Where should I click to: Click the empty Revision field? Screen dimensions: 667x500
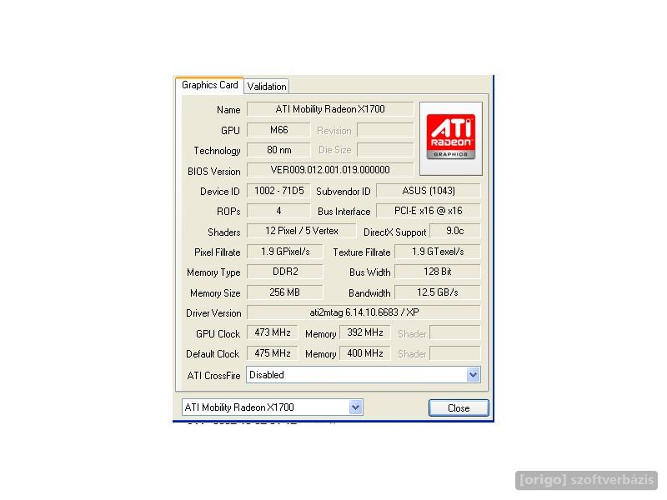click(385, 130)
